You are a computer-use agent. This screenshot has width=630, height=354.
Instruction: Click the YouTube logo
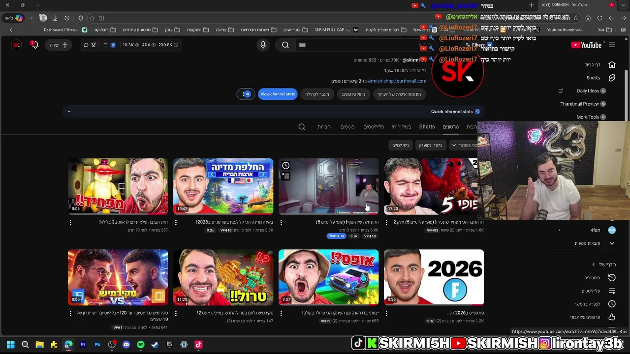click(x=586, y=45)
